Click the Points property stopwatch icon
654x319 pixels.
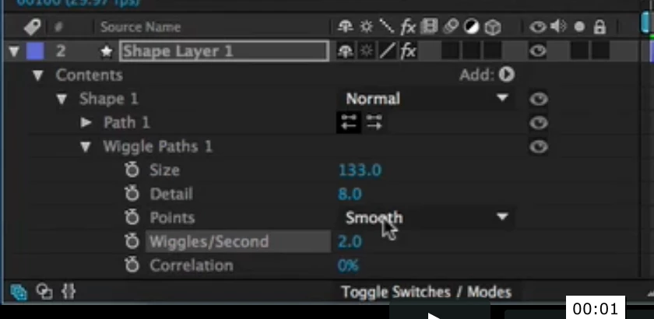tap(132, 218)
